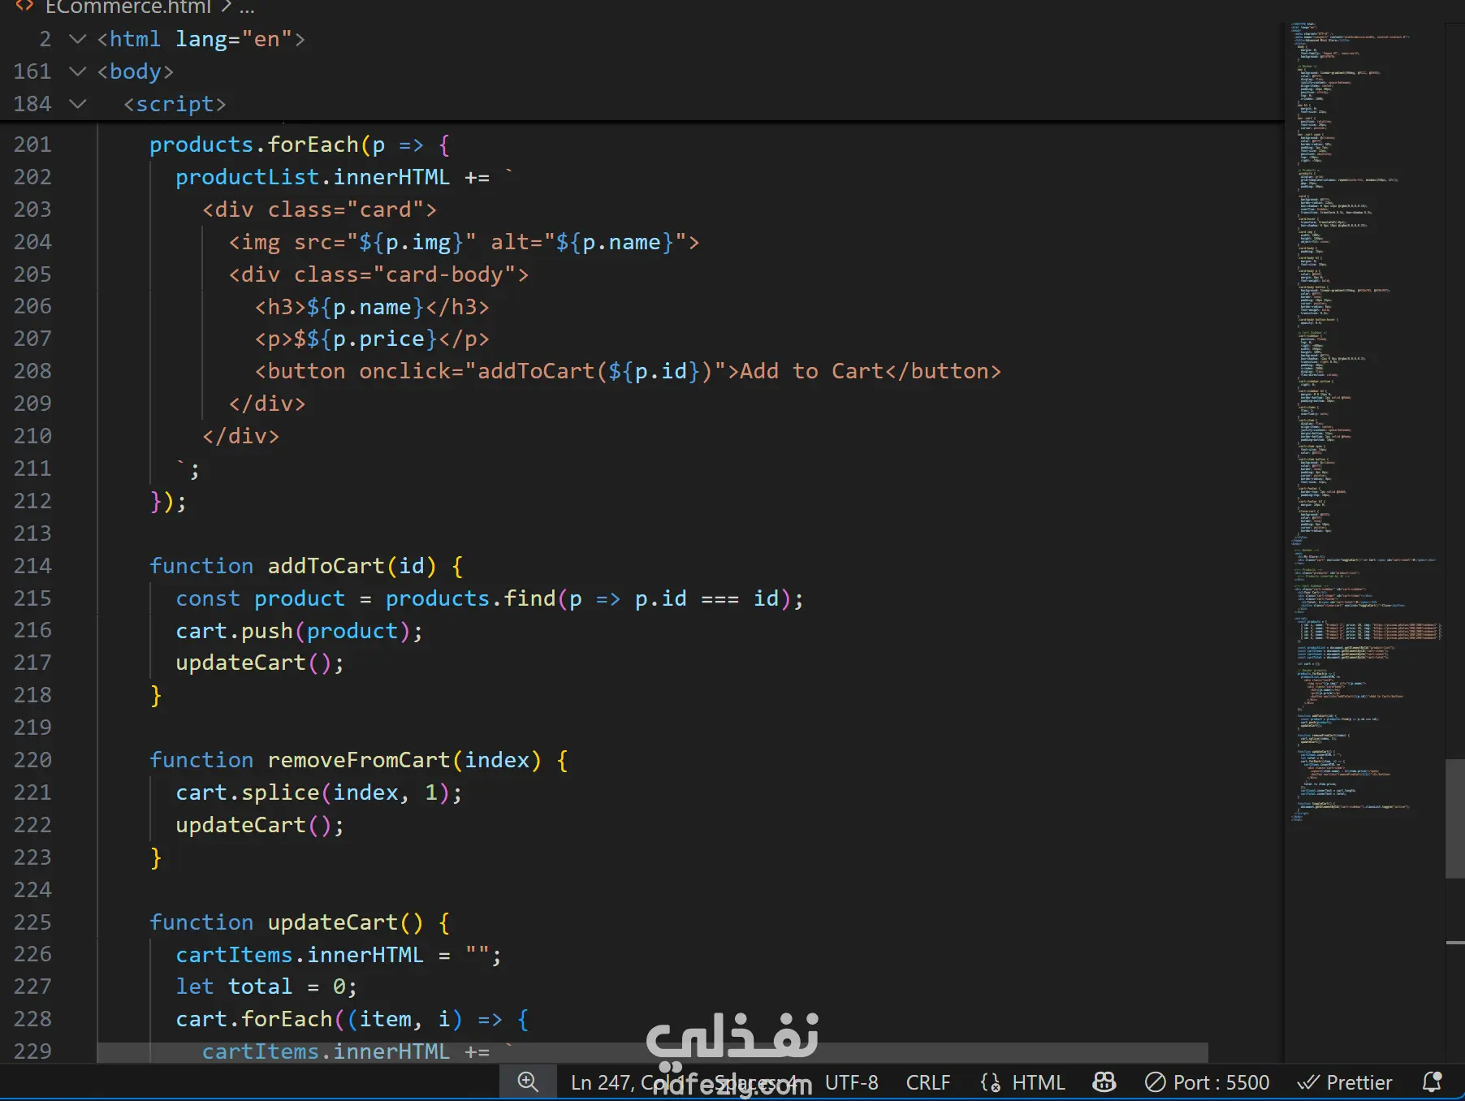Open the ECommerce.html breadcrumb
The image size is (1465, 1101).
[128, 7]
